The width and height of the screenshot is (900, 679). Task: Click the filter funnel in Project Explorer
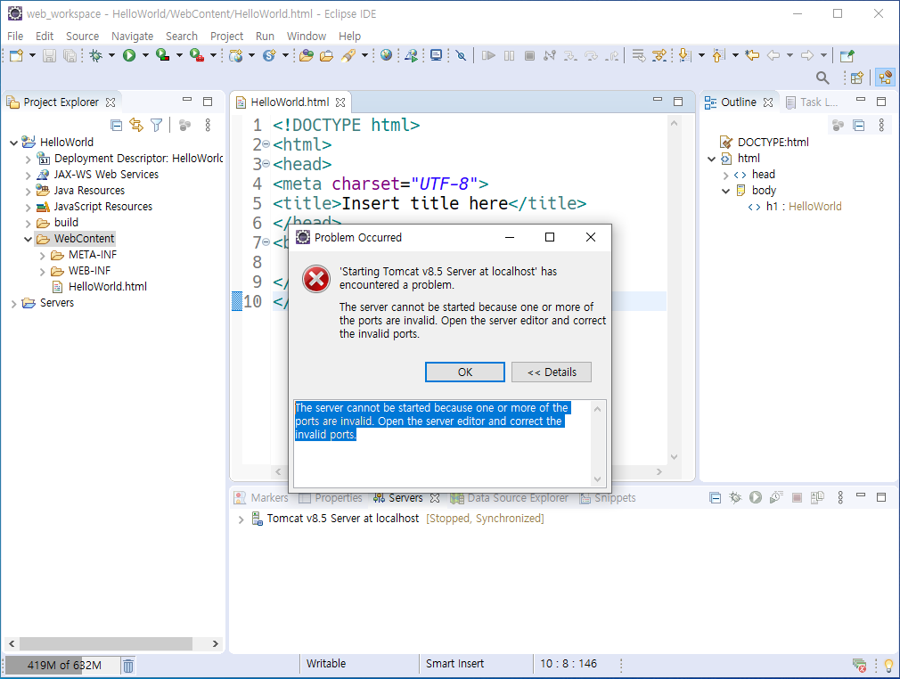[x=156, y=125]
